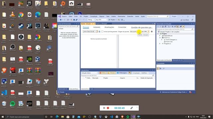The width and height of the screenshot is (213, 119).
Task: Open 'Compilação + IntelliSense' dropdown
Action: [140, 73]
